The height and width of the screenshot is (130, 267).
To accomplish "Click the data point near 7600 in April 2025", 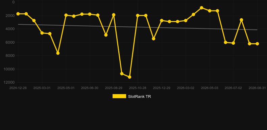I will [58, 53].
